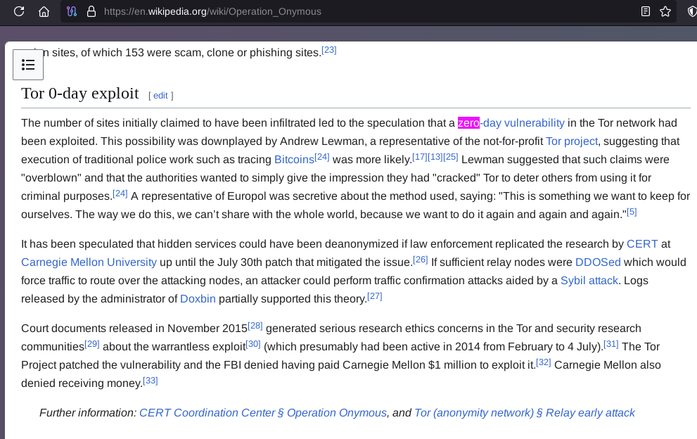Jump to citation [23]

point(329,50)
